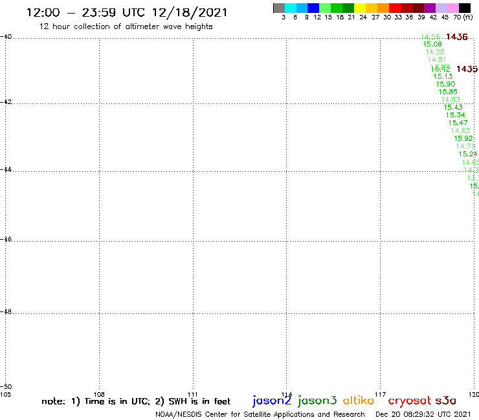Click the longitude label 111

pyautogui.click(x=192, y=395)
